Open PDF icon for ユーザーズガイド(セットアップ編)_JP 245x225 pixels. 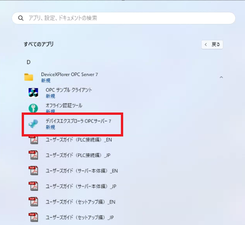[33, 217]
